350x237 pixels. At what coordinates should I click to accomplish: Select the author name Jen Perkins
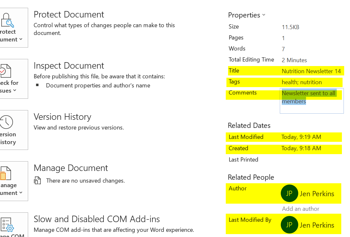click(317, 194)
